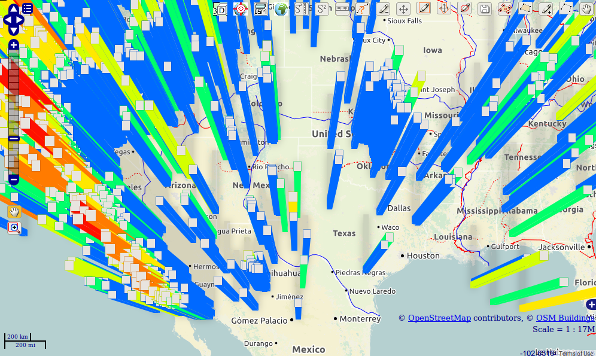Open the layer list menu icon
This screenshot has width=596, height=356.
28,8
